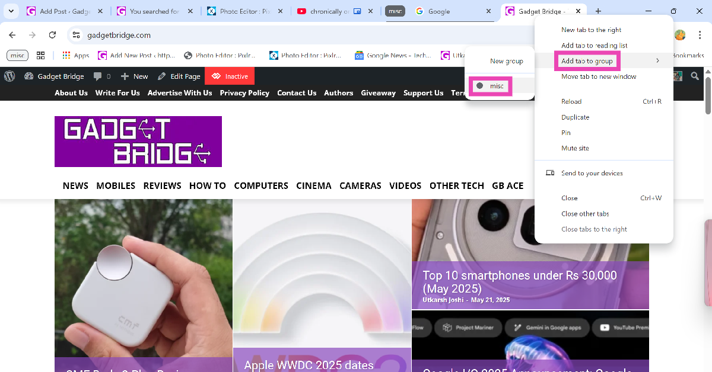Viewport: 712px width, 372px height.
Task: Reload the page with the toolbar refresh icon
Action: click(52, 35)
